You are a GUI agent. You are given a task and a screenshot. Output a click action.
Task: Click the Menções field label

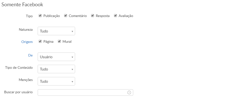26,80
